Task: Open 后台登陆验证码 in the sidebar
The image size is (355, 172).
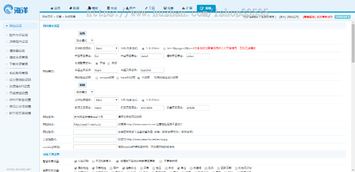Action: click(20, 80)
